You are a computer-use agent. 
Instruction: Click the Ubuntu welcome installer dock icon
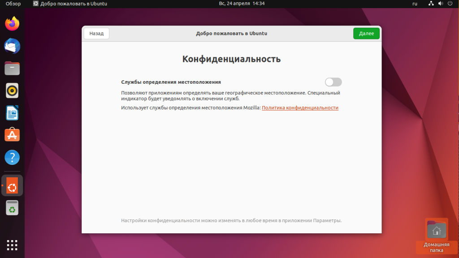click(12, 185)
